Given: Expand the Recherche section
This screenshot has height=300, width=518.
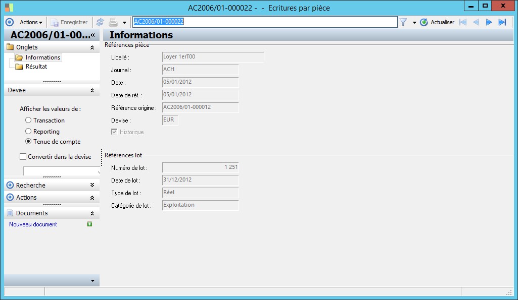Looking at the screenshot, I should (x=92, y=185).
